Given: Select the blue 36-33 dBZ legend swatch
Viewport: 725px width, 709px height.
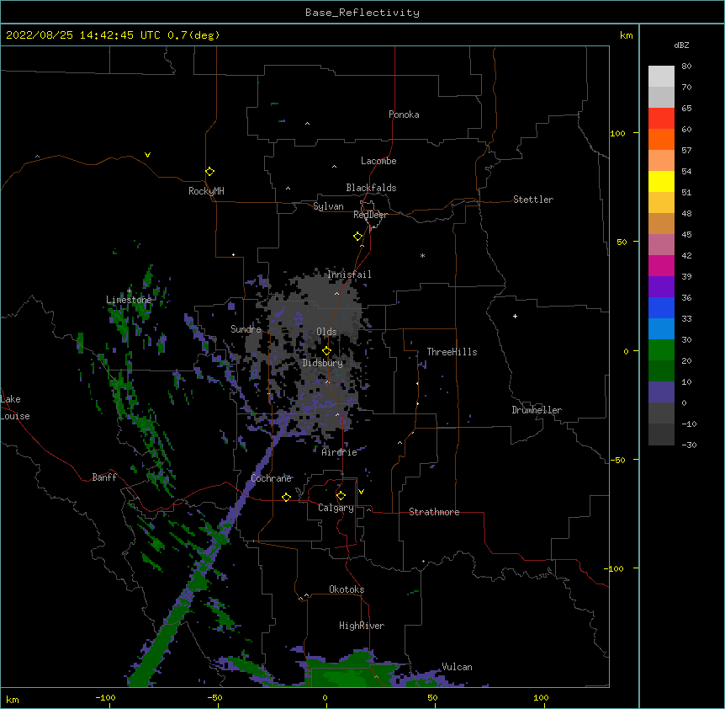Looking at the screenshot, I should [x=661, y=308].
